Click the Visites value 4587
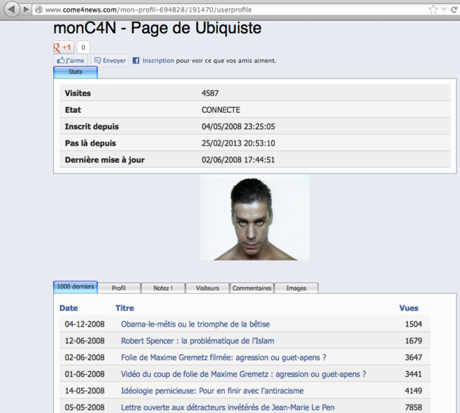 pyautogui.click(x=210, y=93)
